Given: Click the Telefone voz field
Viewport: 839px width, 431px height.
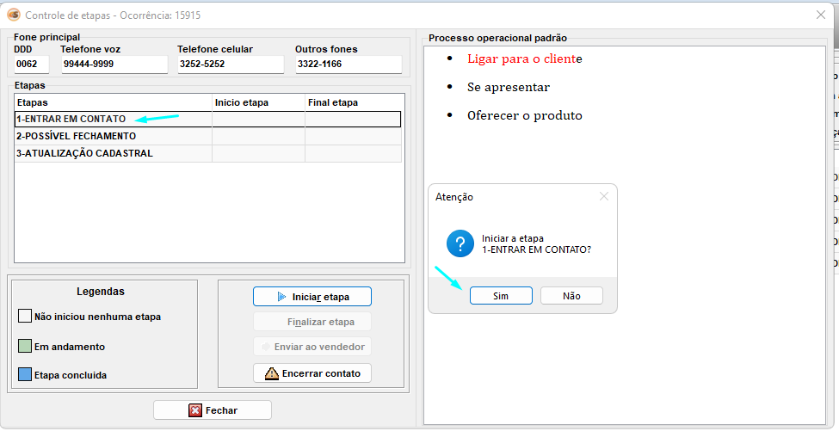Looking at the screenshot, I should [114, 65].
